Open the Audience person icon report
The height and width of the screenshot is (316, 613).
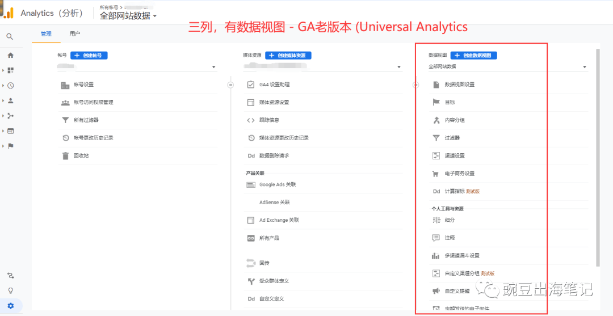10,100
